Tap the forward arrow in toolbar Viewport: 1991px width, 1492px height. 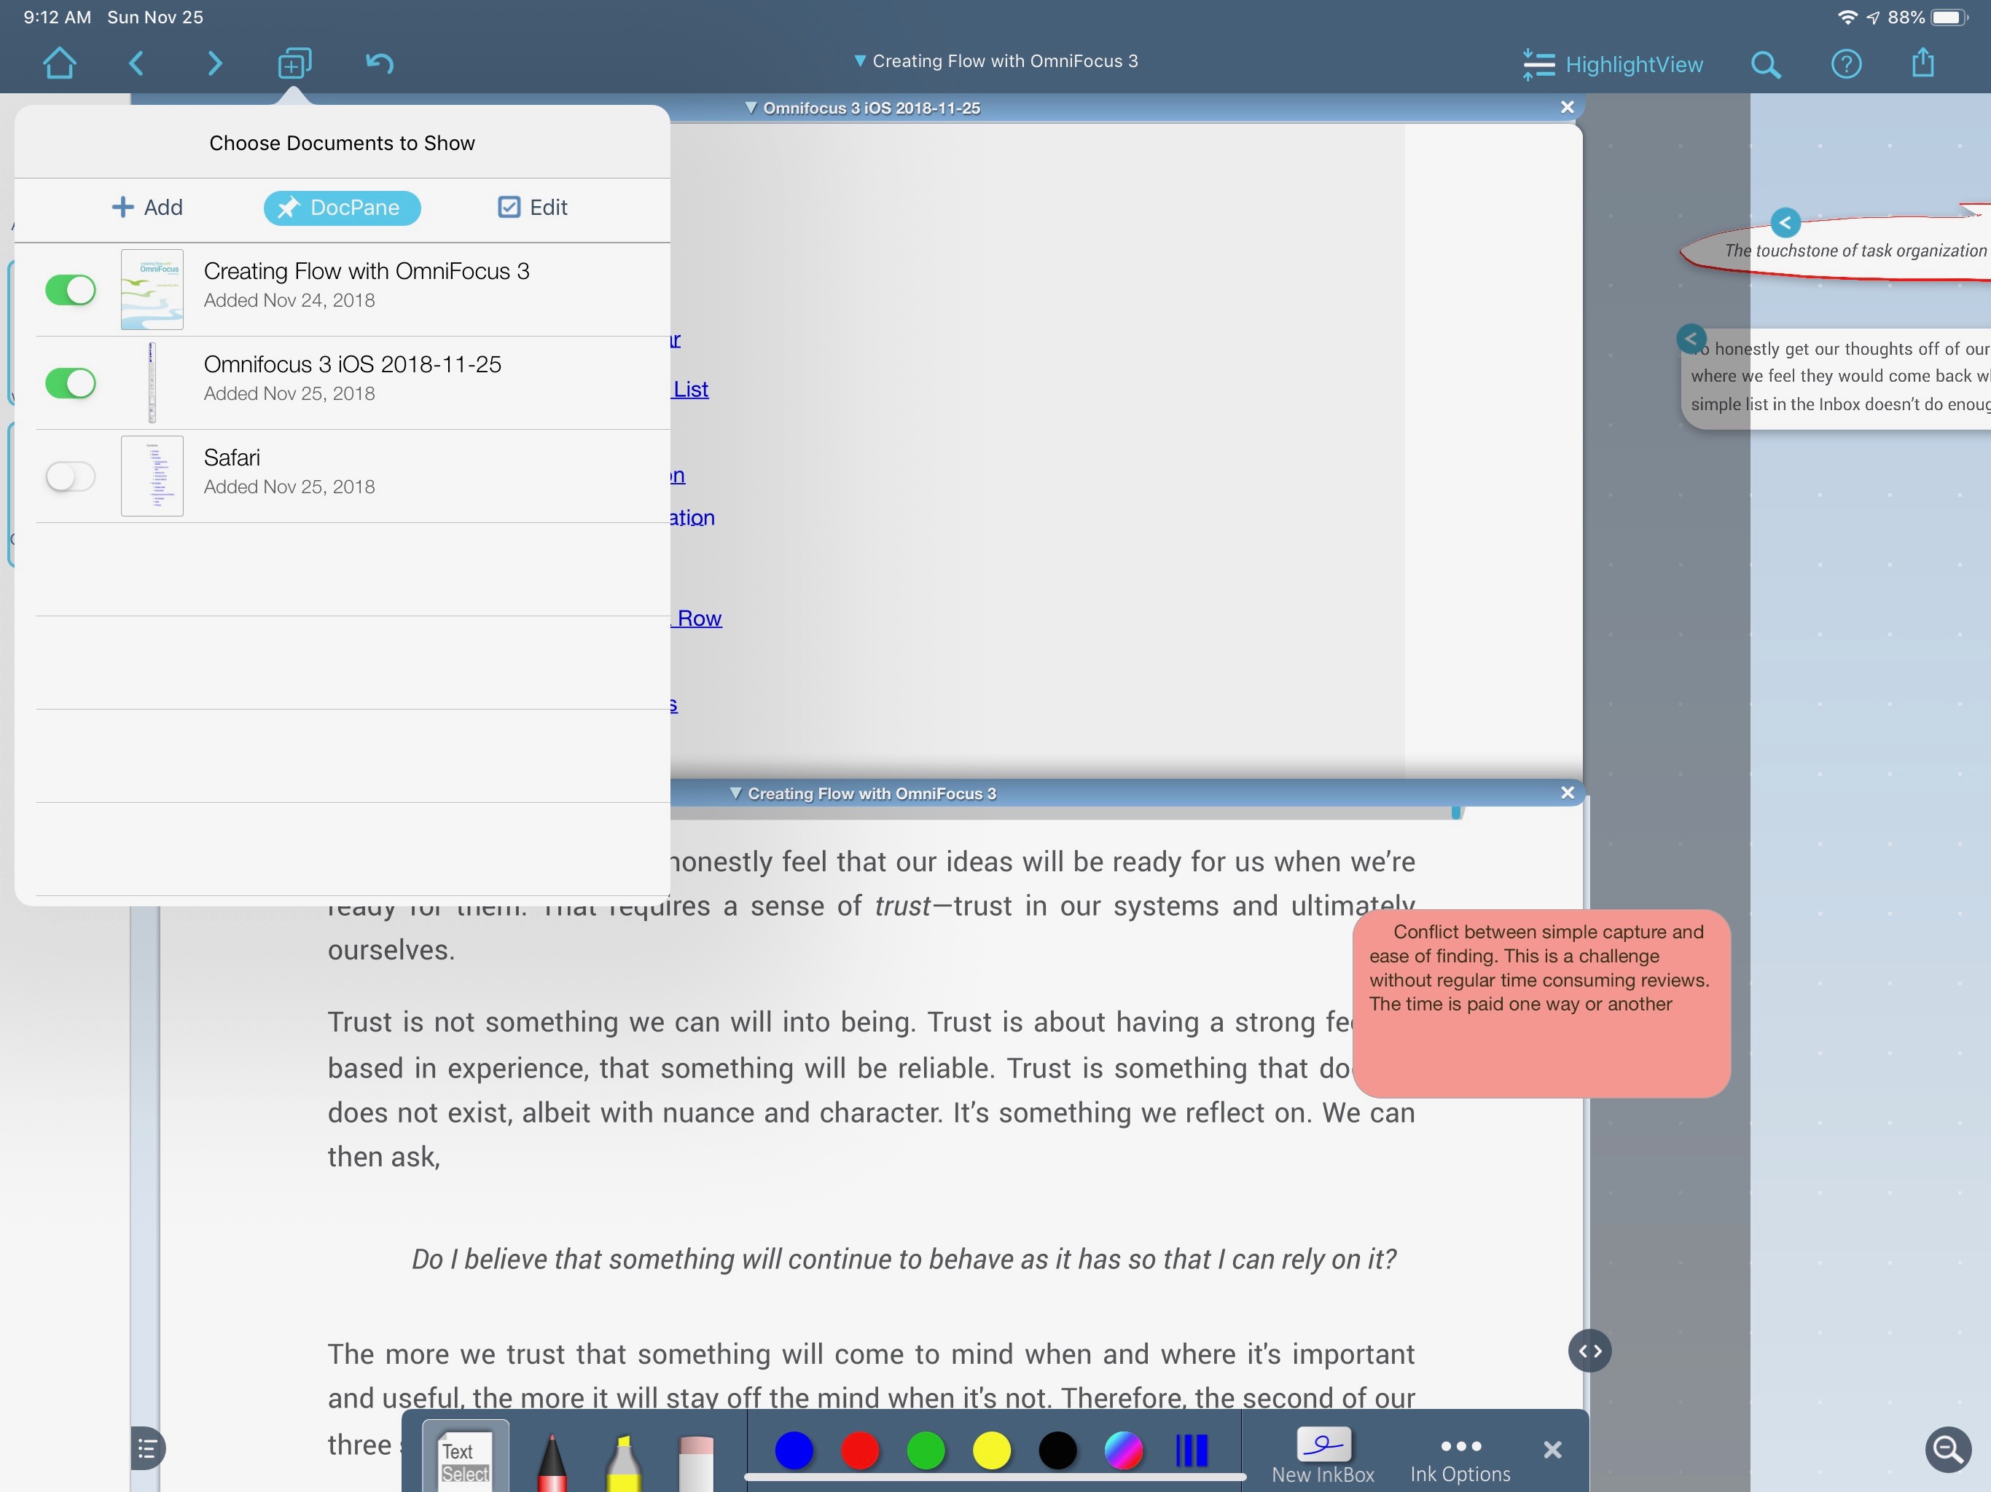click(214, 63)
